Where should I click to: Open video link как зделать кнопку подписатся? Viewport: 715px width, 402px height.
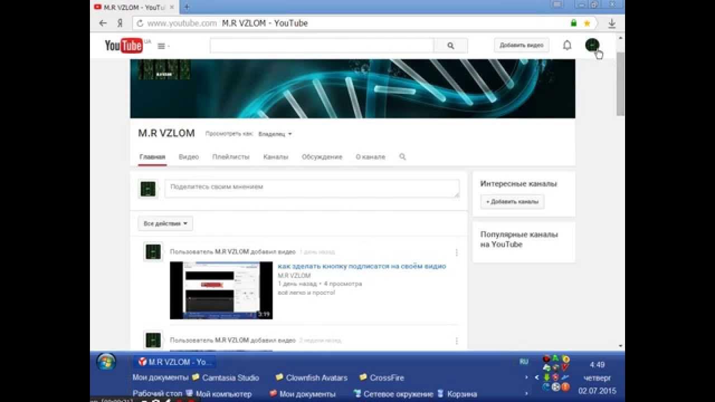[x=362, y=266]
